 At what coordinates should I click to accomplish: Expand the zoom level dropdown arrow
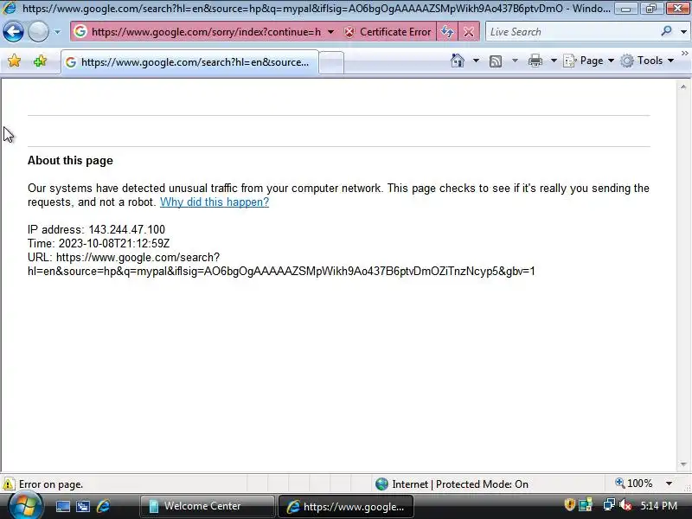pos(669,484)
